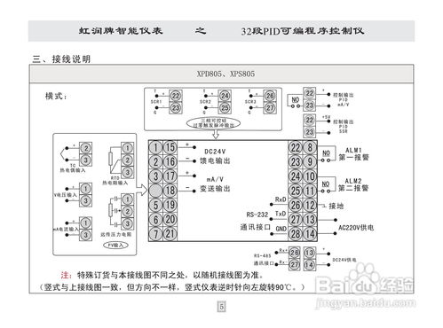Screen dimensions: 443x328
Task: Click the 三相可控硅 oval label
Action: pyautogui.click(x=213, y=123)
